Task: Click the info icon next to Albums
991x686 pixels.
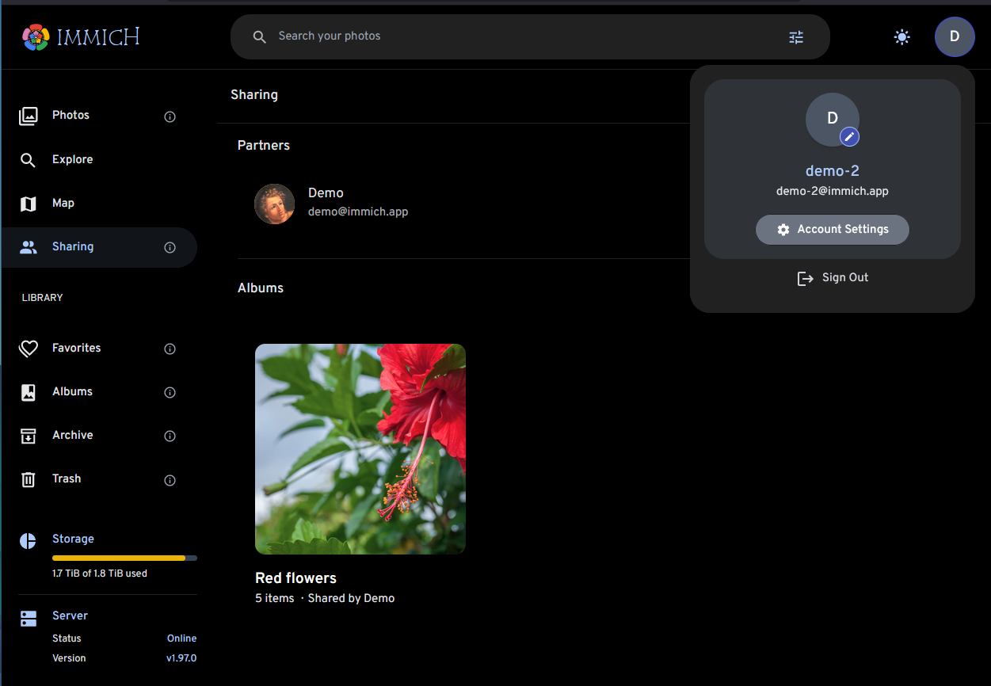Action: click(170, 392)
